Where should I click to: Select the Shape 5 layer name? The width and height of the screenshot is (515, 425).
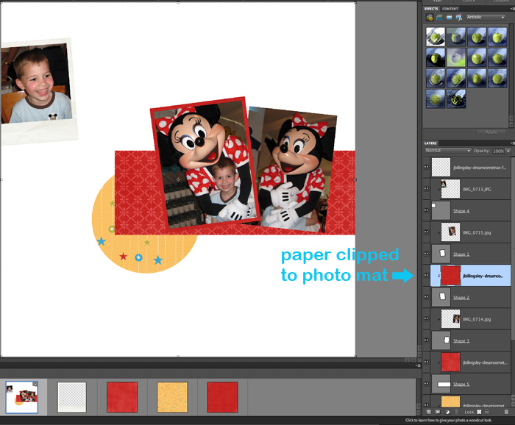click(461, 385)
